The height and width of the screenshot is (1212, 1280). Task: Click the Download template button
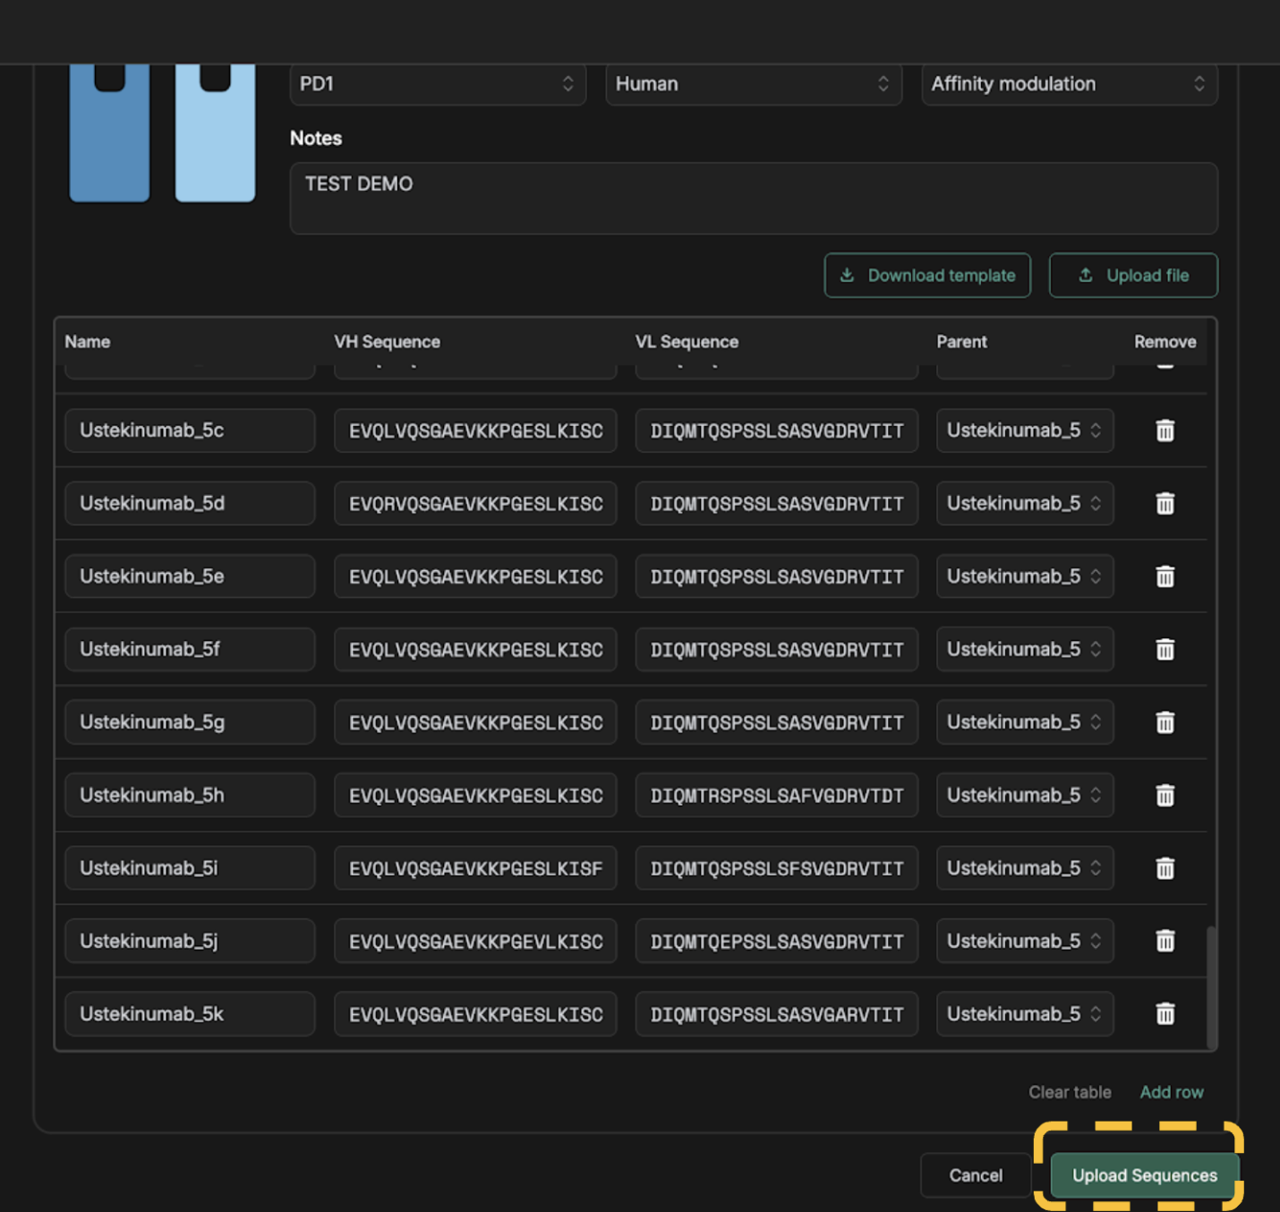[927, 276]
